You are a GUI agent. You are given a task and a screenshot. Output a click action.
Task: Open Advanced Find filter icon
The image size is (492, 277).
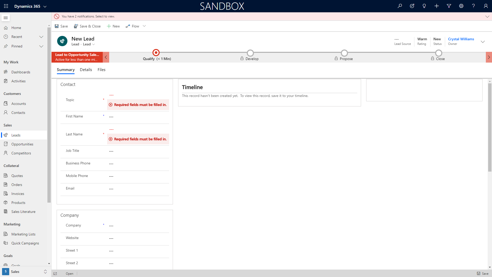point(449,6)
